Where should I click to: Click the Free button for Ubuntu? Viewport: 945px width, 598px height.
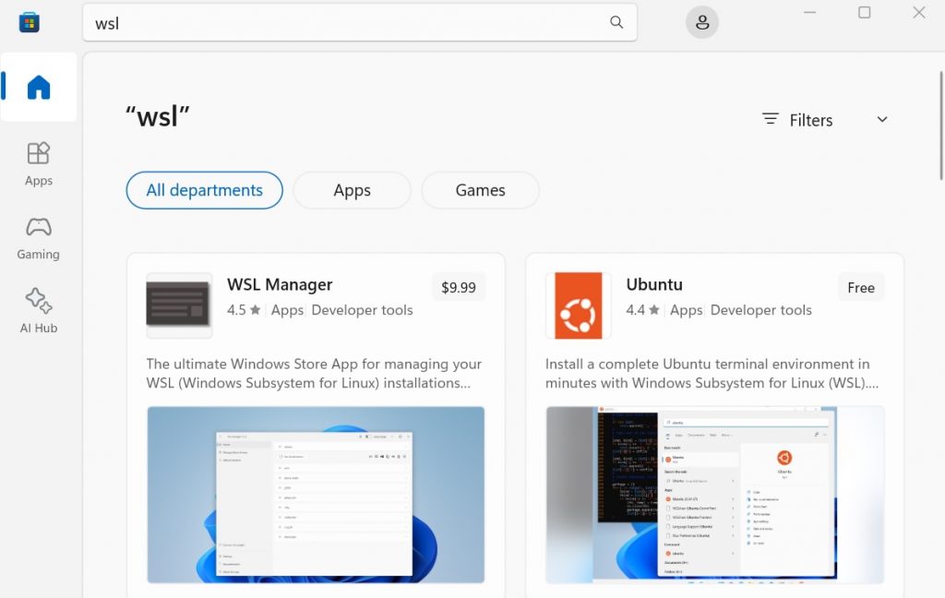click(860, 288)
